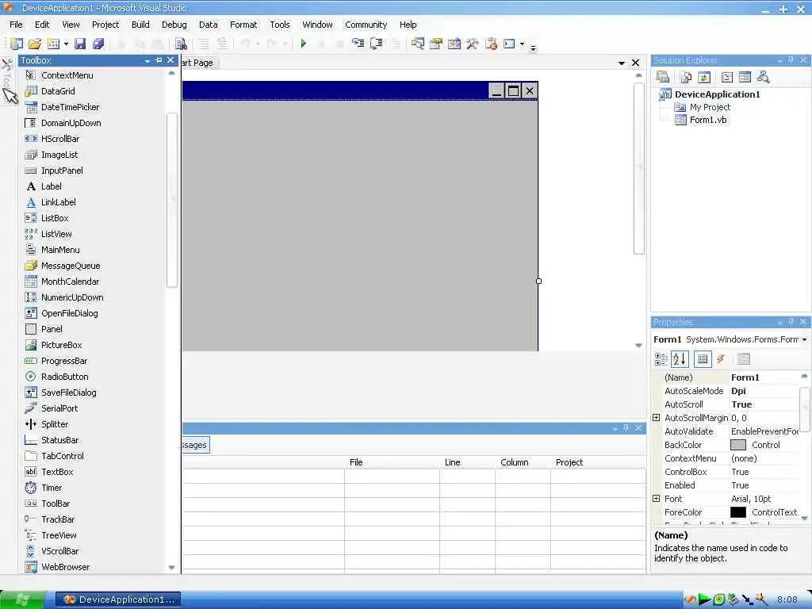Screen dimensions: 812x609
Task: Expand the AutoScrollMargin property
Action: (656, 418)
